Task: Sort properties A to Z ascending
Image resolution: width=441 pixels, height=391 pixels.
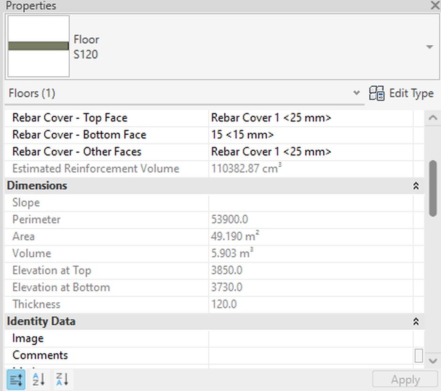Action: click(x=39, y=380)
